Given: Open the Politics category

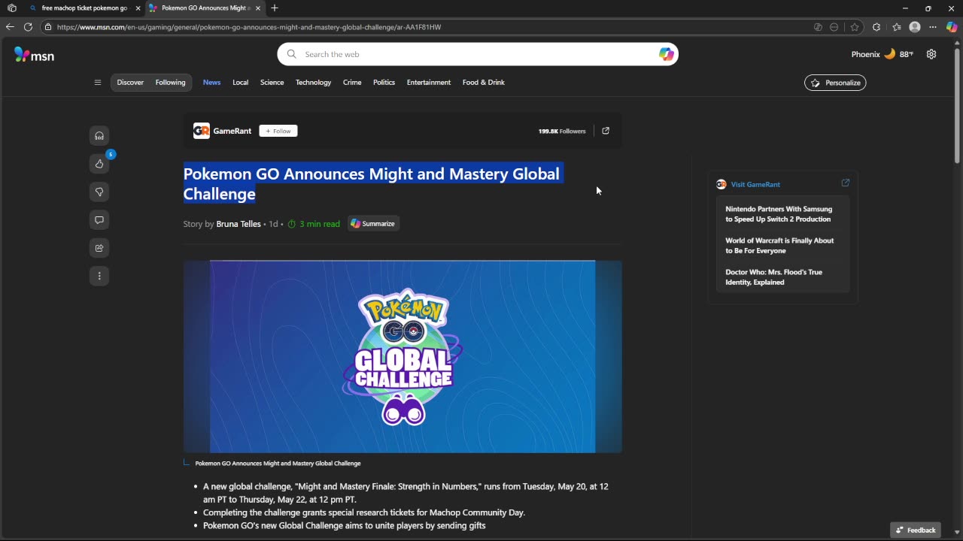Looking at the screenshot, I should pos(384,83).
